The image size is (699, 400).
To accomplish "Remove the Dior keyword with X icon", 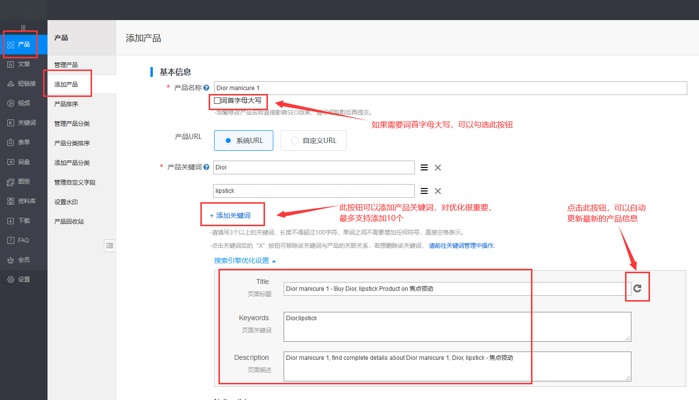I will point(438,167).
